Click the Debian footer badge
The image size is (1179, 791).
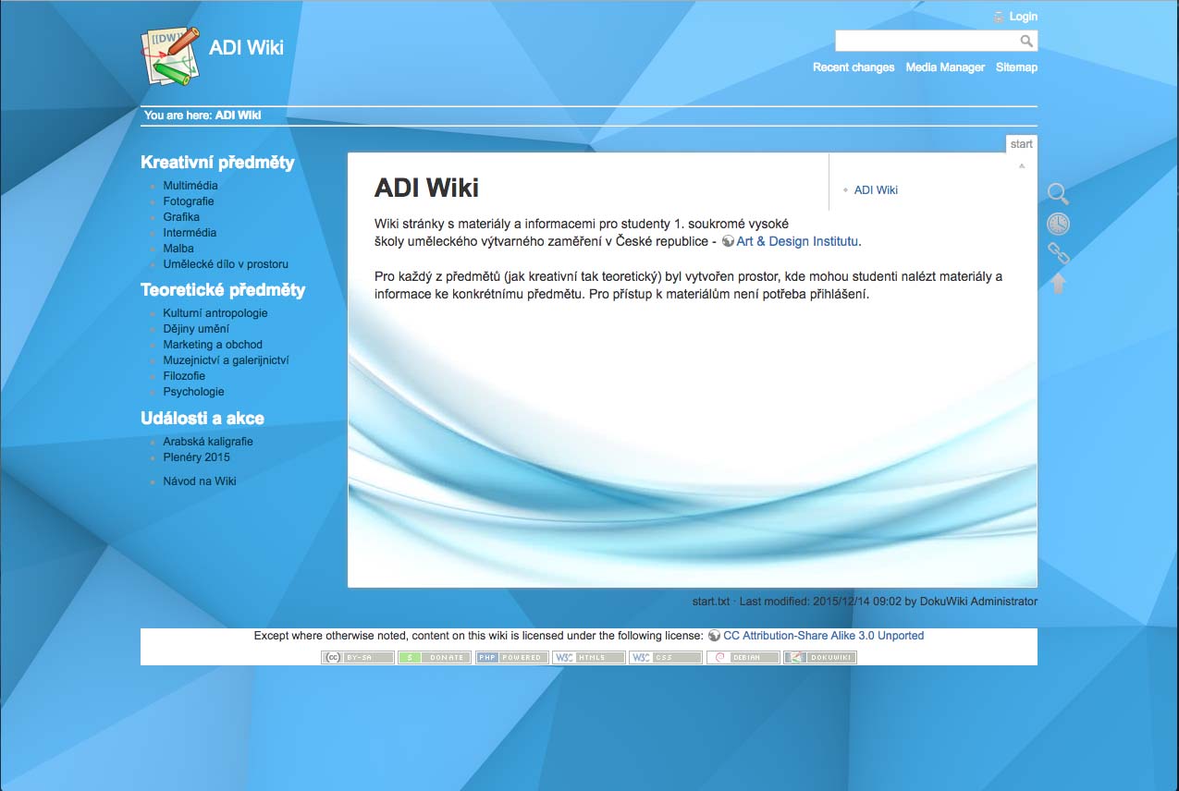click(743, 658)
